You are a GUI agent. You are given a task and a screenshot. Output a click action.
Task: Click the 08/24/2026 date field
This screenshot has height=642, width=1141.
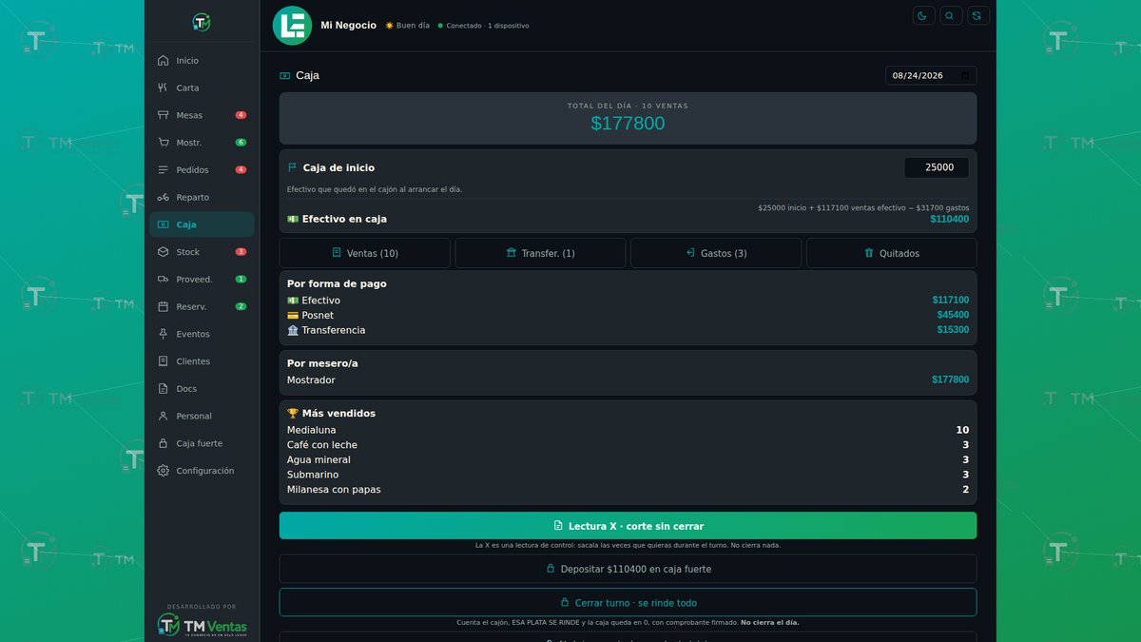tap(931, 76)
